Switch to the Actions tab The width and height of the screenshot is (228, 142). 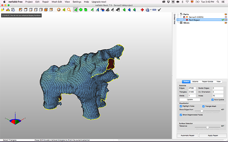tap(196, 81)
